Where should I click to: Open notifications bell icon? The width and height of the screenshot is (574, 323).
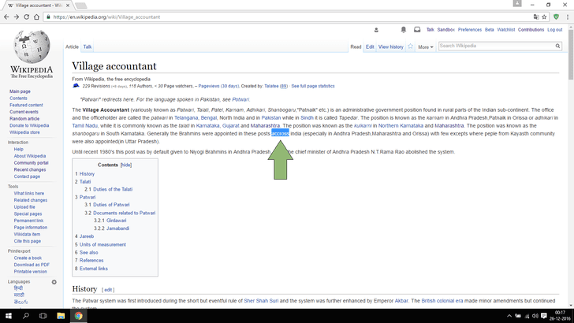click(x=404, y=30)
